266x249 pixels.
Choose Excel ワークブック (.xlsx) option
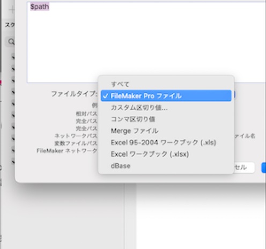pyautogui.click(x=166, y=154)
